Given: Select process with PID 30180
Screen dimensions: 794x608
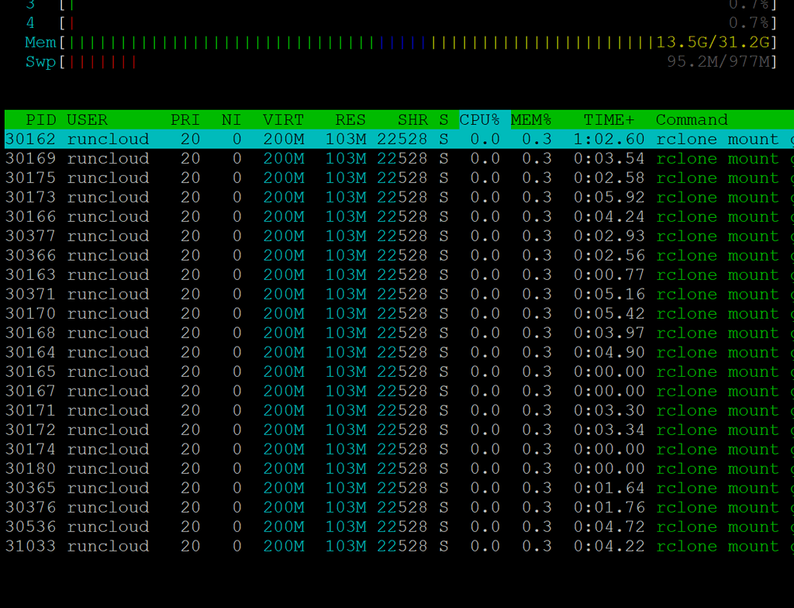Looking at the screenshot, I should (399, 468).
